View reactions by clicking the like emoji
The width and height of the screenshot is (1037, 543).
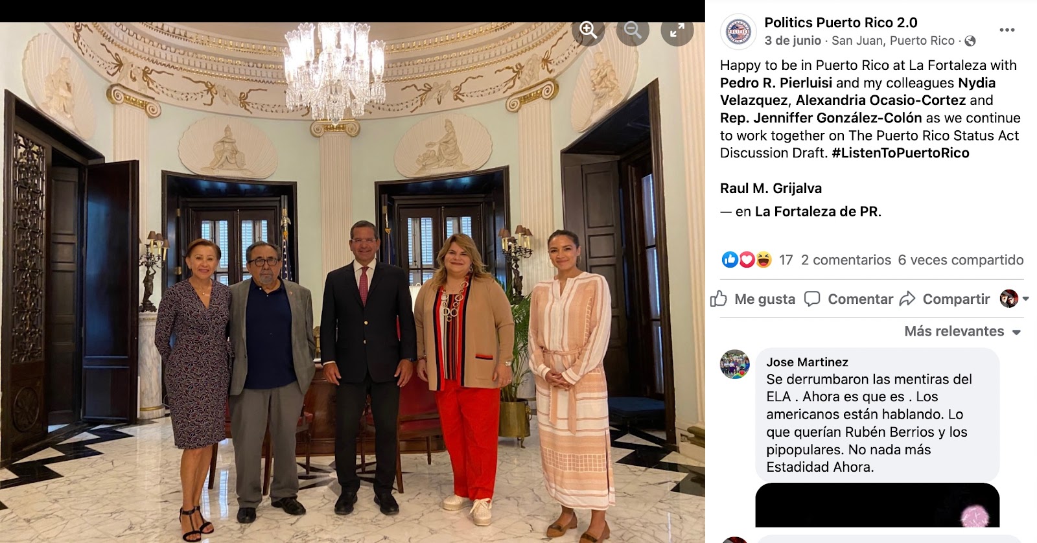730,260
